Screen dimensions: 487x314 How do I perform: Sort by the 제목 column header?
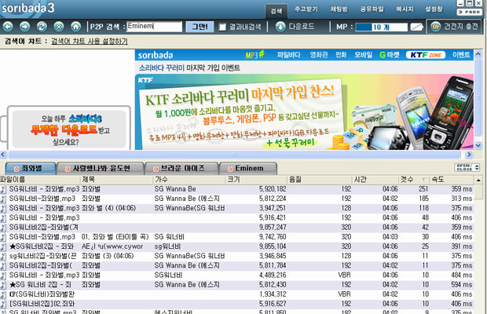[x=117, y=180]
